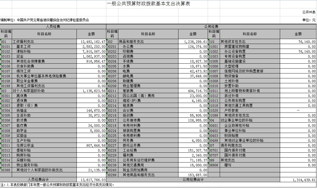This screenshot has height=189, width=317.
Task: Select the 公用经费 header cell
Action: click(x=211, y=27)
